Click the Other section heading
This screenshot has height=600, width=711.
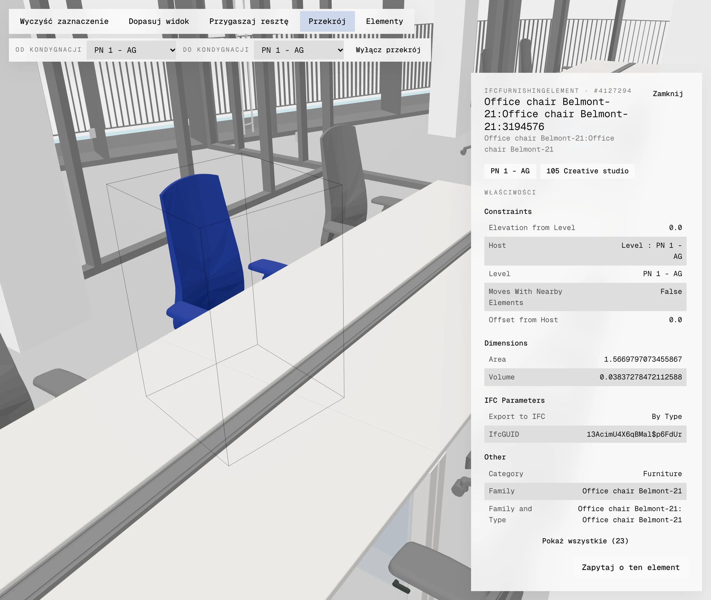coord(495,457)
